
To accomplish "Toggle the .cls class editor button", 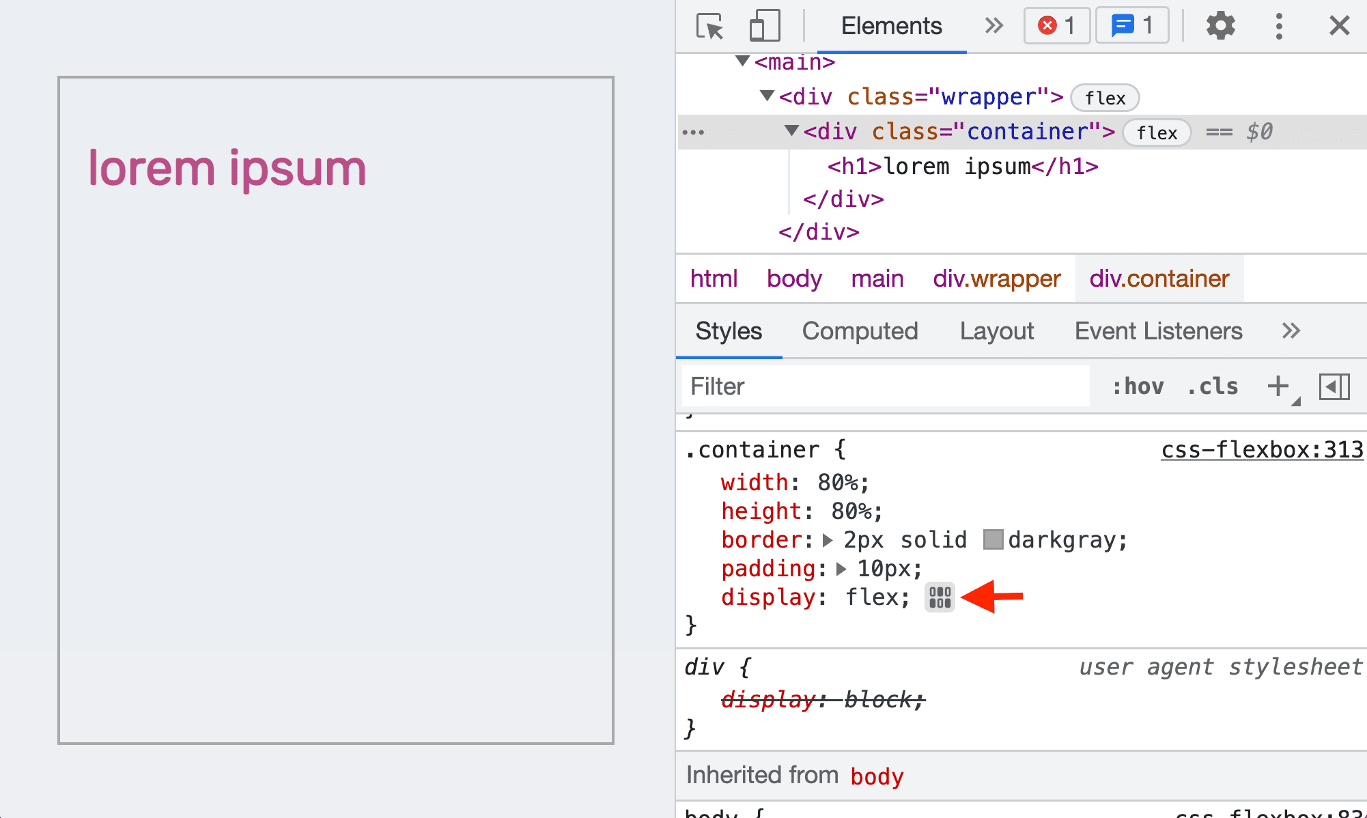I will point(1214,386).
